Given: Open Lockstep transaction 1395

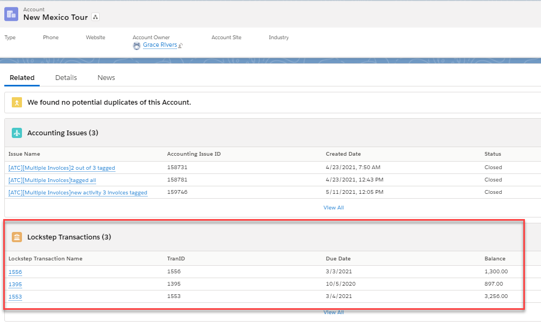Looking at the screenshot, I should coord(15,285).
